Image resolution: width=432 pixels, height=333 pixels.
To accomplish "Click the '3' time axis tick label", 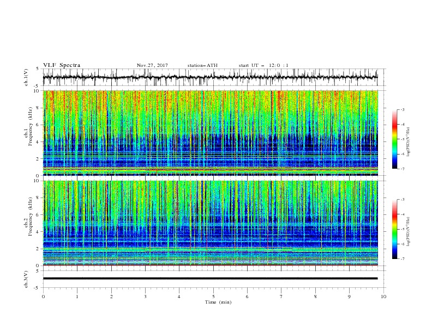I will click(145, 297).
